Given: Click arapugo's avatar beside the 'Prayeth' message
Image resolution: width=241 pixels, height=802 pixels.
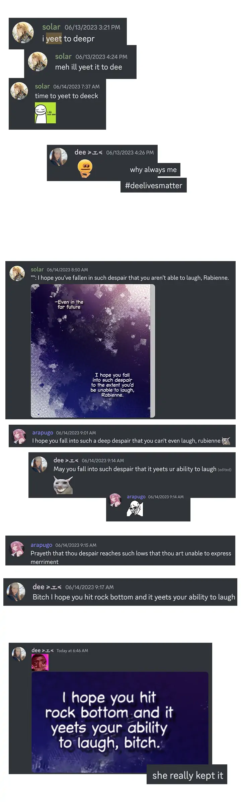Looking at the screenshot, I should [x=17, y=549].
